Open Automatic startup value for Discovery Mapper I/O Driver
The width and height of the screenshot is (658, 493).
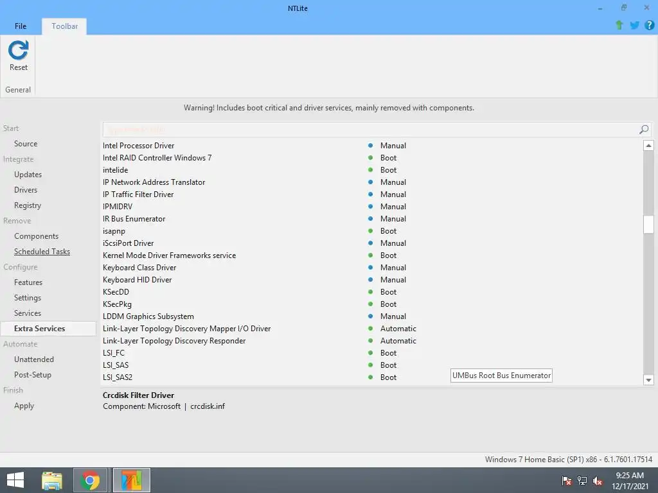(398, 328)
